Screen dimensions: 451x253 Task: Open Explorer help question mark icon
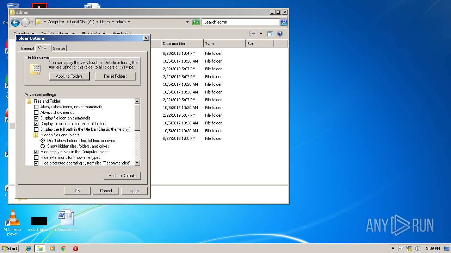(x=280, y=34)
